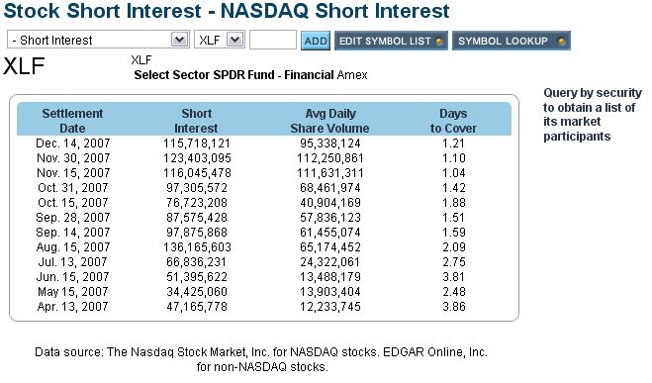
Task: Select the Settlement Date column header
Action: coord(72,121)
